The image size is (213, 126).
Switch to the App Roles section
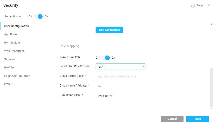(x=11, y=34)
